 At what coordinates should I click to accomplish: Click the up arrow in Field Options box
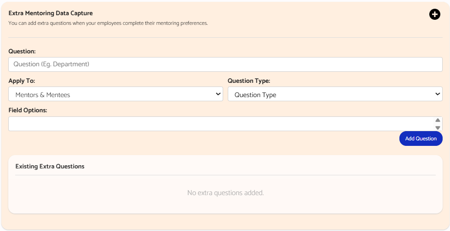(438, 120)
